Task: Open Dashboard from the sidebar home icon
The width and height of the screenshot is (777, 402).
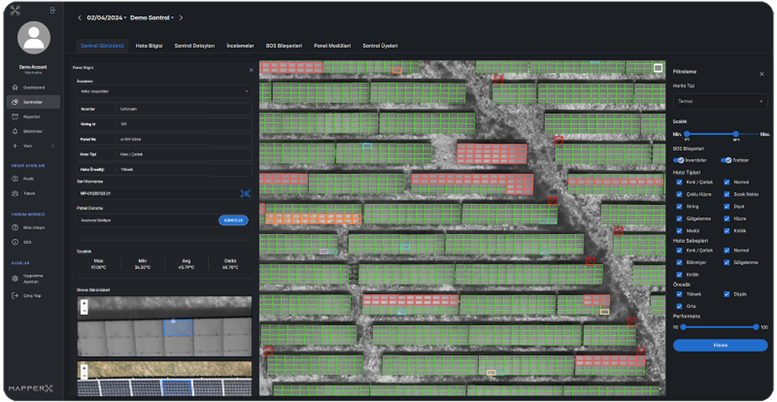Action: click(15, 87)
